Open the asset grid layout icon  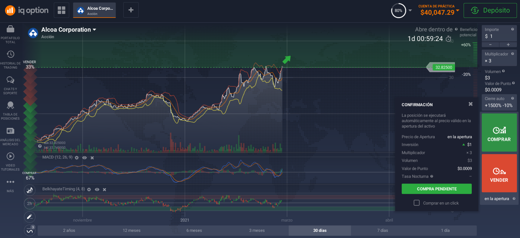pos(61,10)
